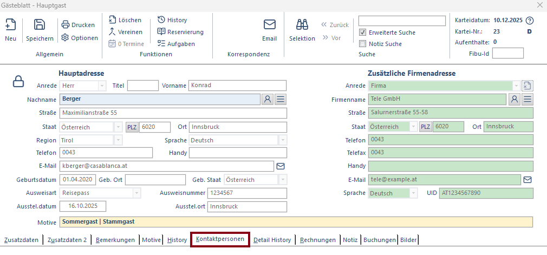Click the help icon beside Karteidatum
This screenshot has height=255, width=547.
click(530, 21)
